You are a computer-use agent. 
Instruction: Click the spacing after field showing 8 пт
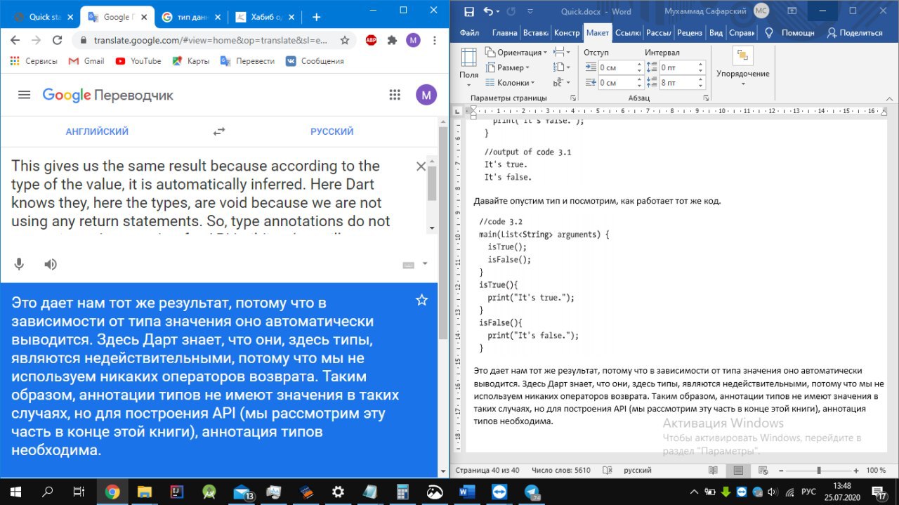click(x=676, y=83)
